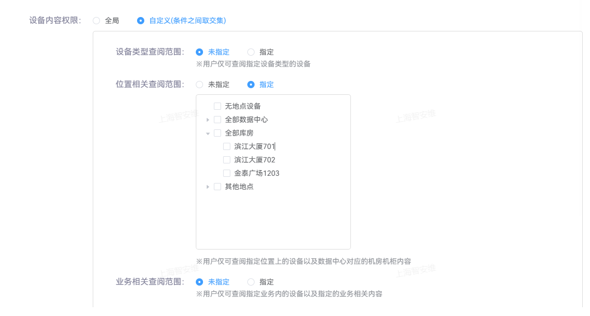Choose 未指定 for 位置相关查阅范围

tap(199, 85)
